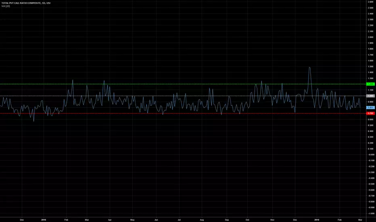
Task: Click the -0.300 value on price scale
Action: 370,172
